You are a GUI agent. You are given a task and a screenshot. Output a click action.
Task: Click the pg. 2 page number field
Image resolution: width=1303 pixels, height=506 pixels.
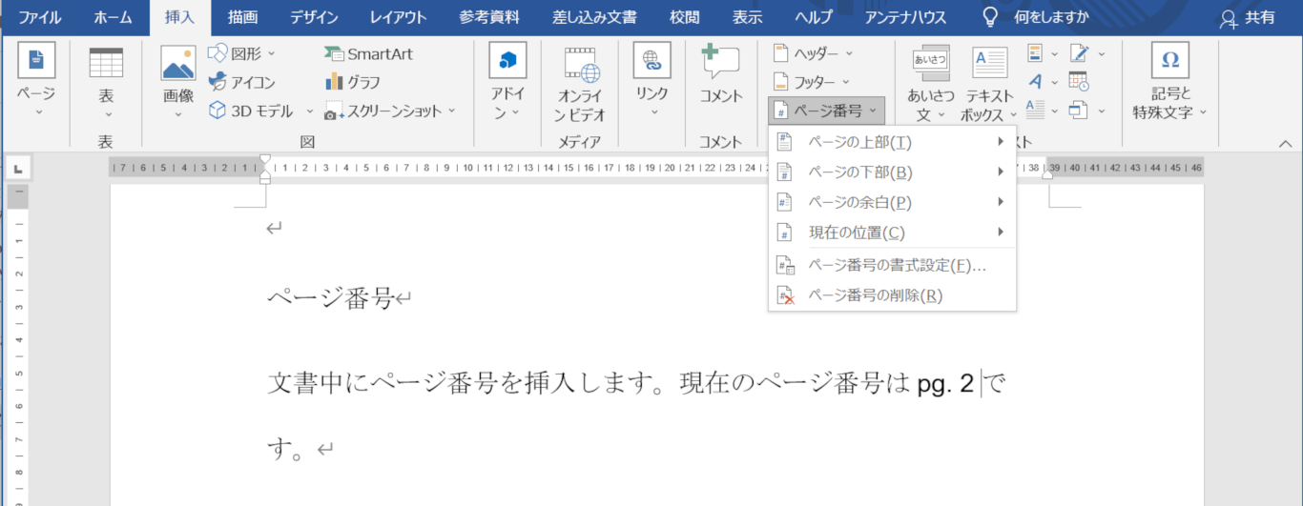(945, 384)
